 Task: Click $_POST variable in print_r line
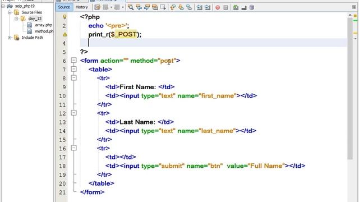(124, 34)
